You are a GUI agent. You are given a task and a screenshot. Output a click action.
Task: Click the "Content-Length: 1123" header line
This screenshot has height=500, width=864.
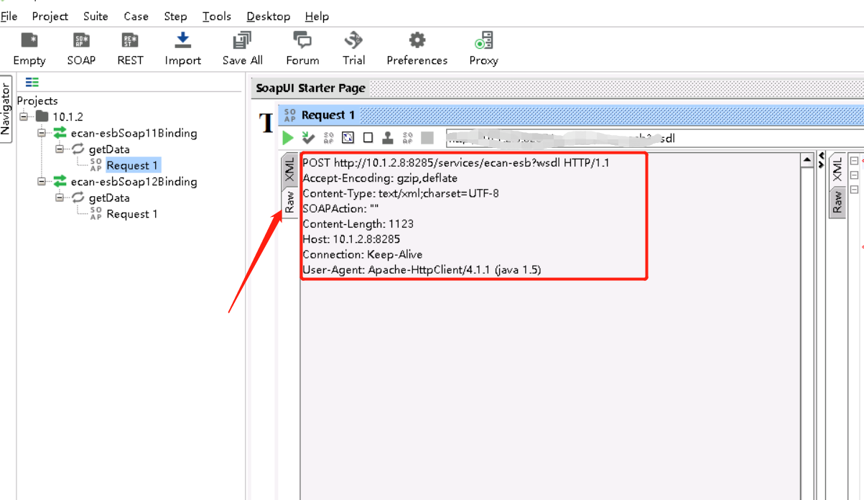[x=358, y=223]
